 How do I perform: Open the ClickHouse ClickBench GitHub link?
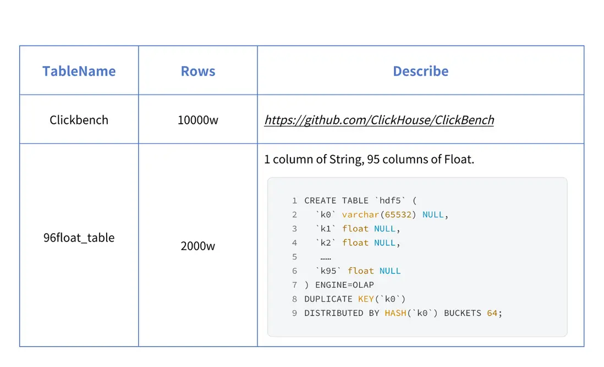coord(379,120)
